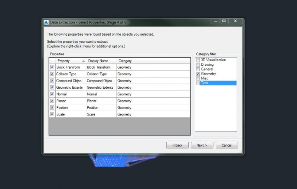297x189 pixels.
Task: Enable the Text category filter checkbox
Action: click(x=198, y=83)
